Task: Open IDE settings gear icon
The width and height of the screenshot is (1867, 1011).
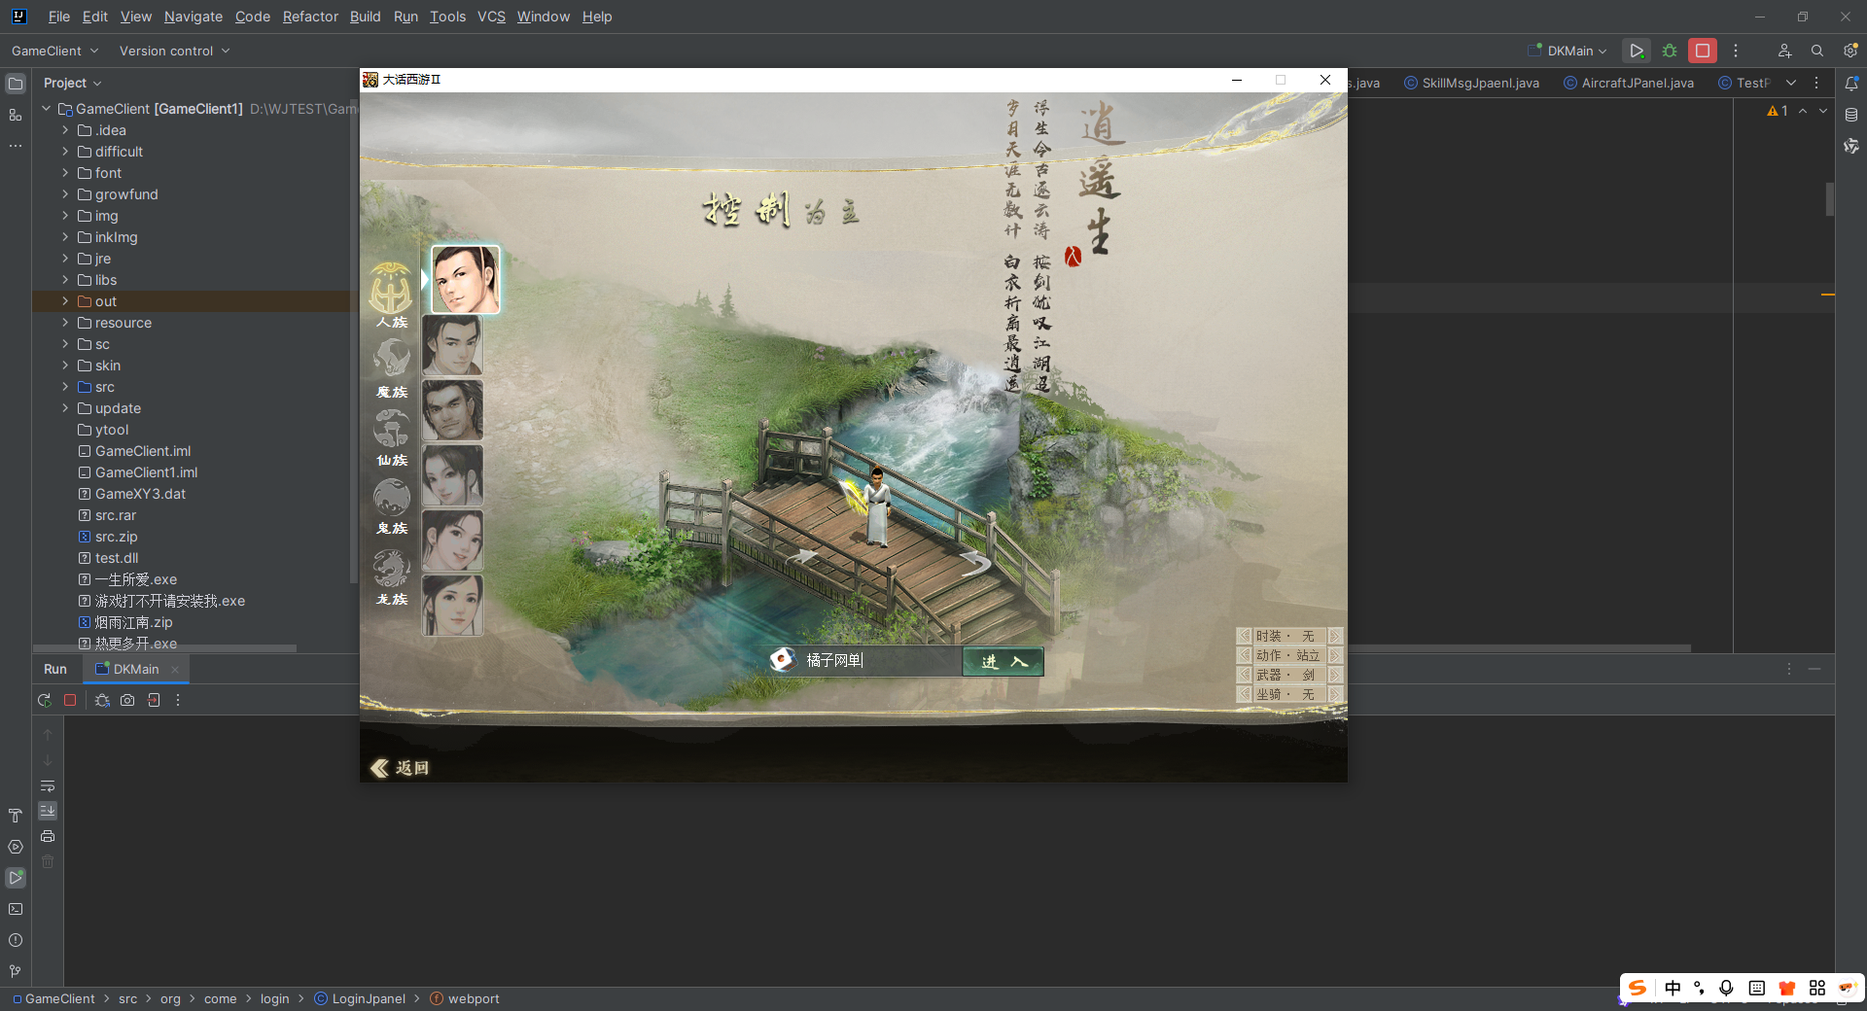Action: pos(1849,51)
